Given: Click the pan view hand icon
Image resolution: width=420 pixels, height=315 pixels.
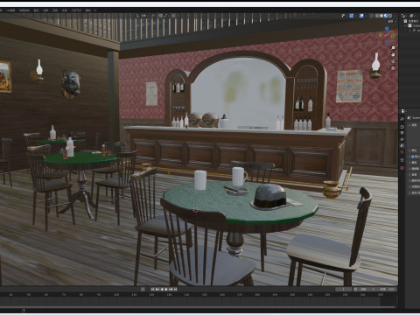Looking at the screenshot, I should pos(393,54).
